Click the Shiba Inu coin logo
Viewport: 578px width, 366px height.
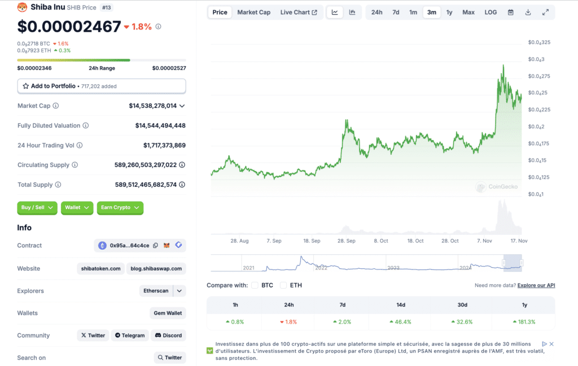(x=22, y=7)
